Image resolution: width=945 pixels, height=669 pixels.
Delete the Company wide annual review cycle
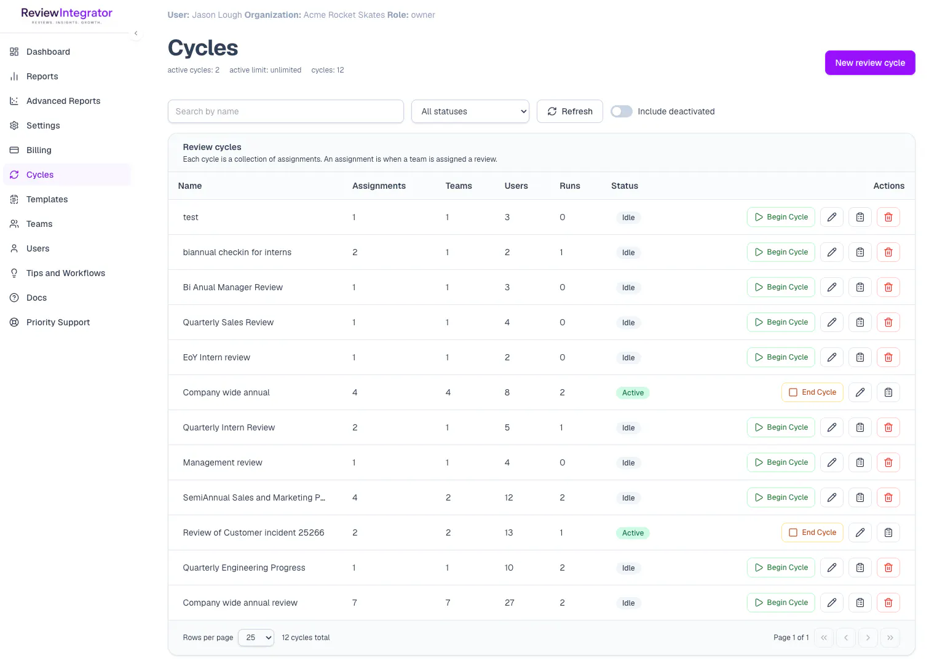pyautogui.click(x=888, y=603)
